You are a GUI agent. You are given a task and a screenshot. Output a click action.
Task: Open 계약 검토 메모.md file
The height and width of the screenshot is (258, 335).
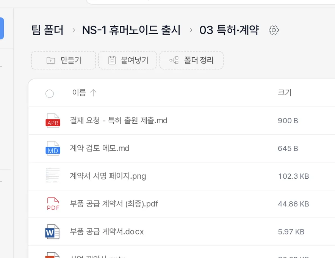click(x=100, y=148)
